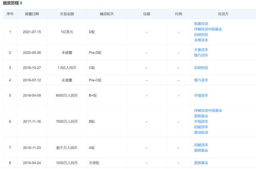
Task: Open 华强资本 link in the B轮 row
Action: [201, 121]
